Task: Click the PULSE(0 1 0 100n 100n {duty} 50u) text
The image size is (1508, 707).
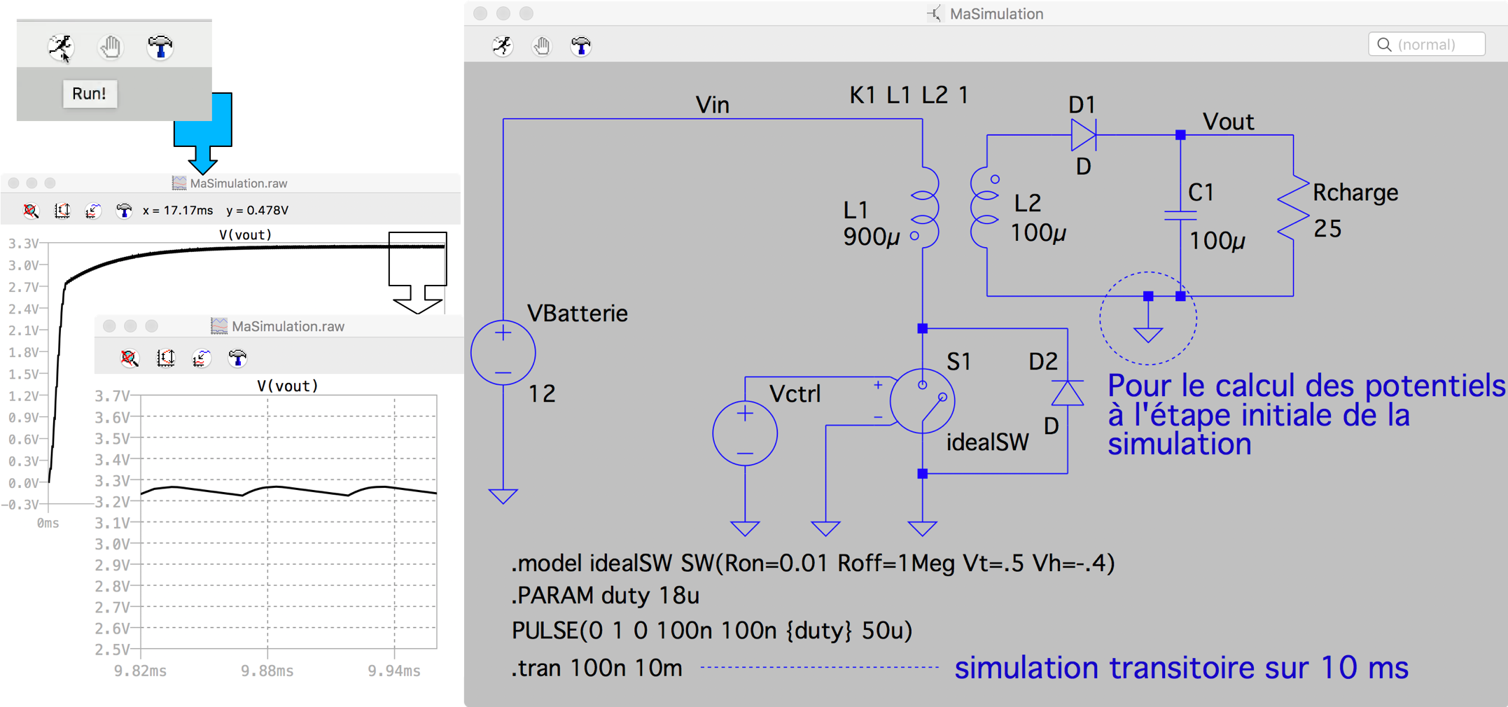Action: tap(712, 631)
